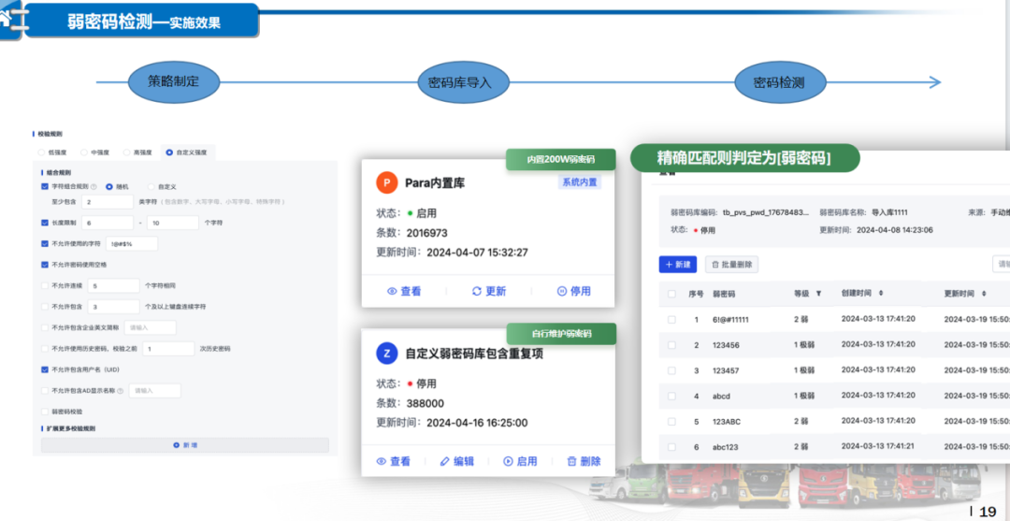Click the blue 新建 button
The width and height of the screenshot is (1010, 521).
click(x=678, y=264)
